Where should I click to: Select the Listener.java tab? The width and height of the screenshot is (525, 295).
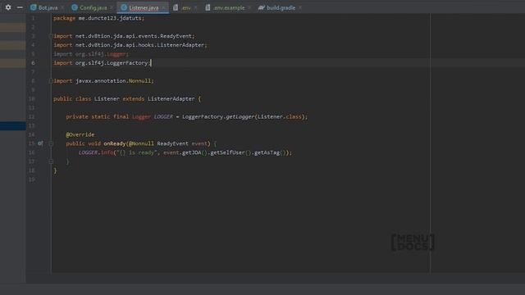(144, 7)
